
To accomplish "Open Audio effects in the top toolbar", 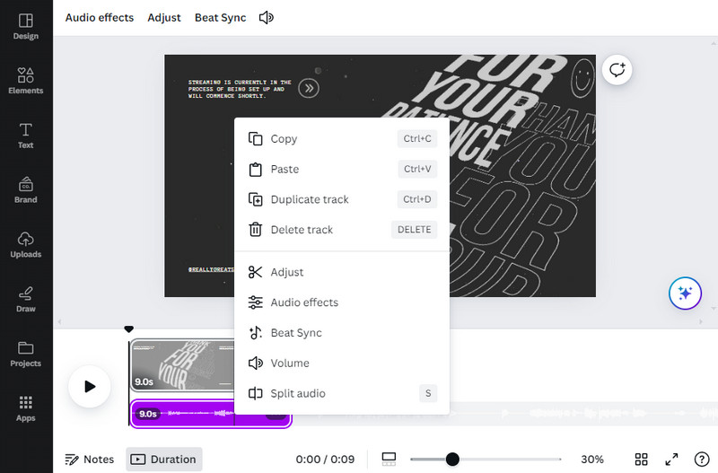I will point(100,18).
